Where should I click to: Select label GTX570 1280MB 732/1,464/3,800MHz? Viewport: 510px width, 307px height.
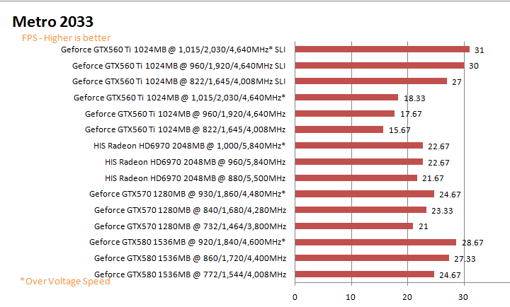191,226
